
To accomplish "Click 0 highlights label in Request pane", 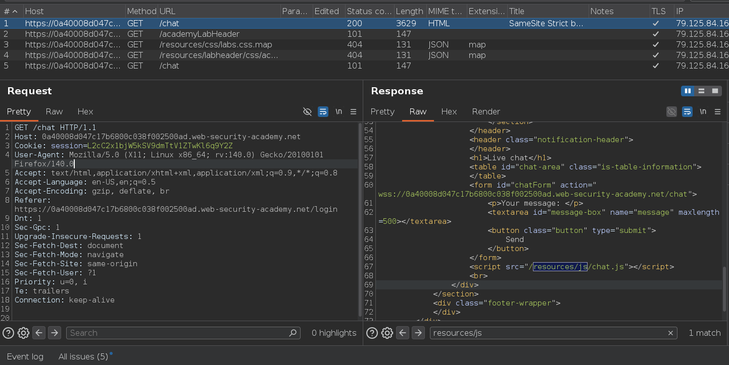I will 334,333.
